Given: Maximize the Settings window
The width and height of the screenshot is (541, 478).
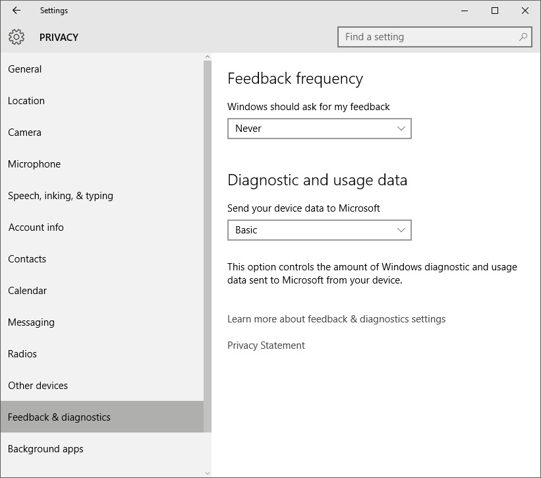Looking at the screenshot, I should (x=495, y=11).
